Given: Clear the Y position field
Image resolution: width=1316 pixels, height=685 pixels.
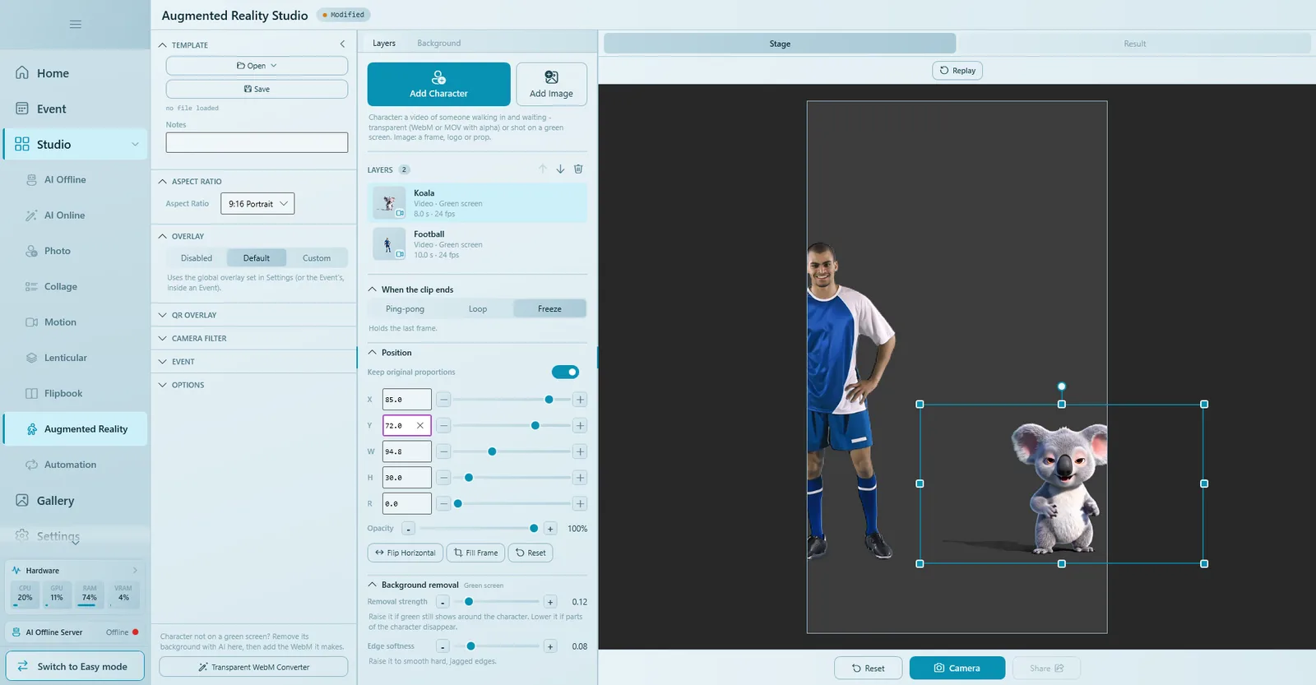Looking at the screenshot, I should (x=420, y=425).
